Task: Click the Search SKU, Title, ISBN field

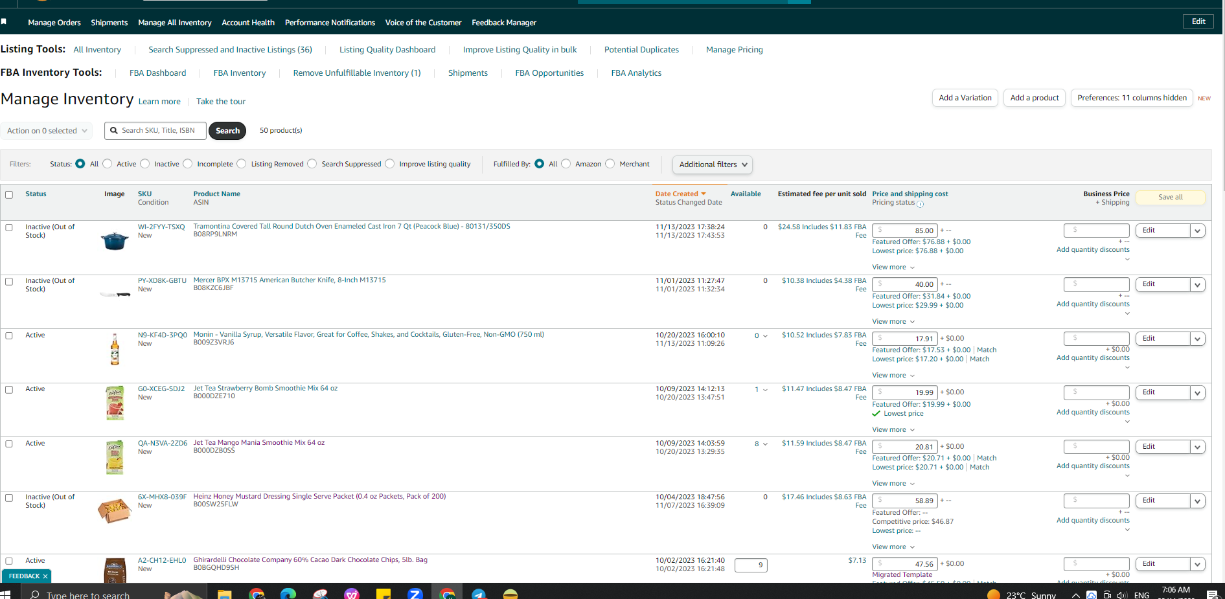Action: (x=155, y=131)
